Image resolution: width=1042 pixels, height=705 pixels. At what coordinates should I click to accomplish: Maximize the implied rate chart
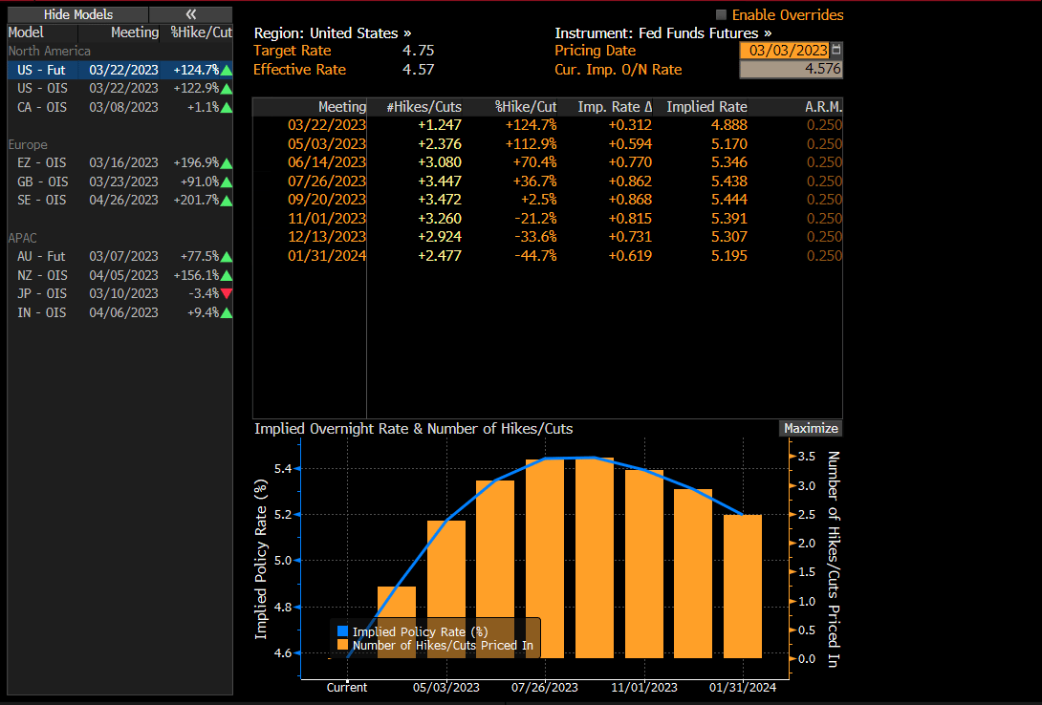(x=811, y=428)
